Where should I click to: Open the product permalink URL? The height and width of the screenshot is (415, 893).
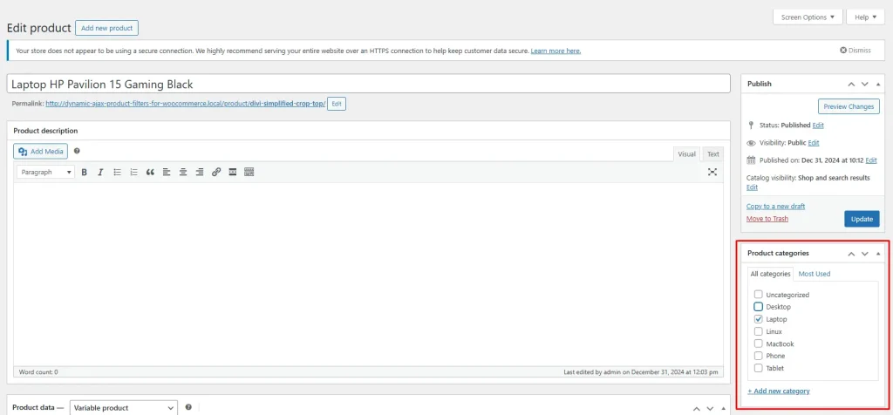(x=185, y=104)
